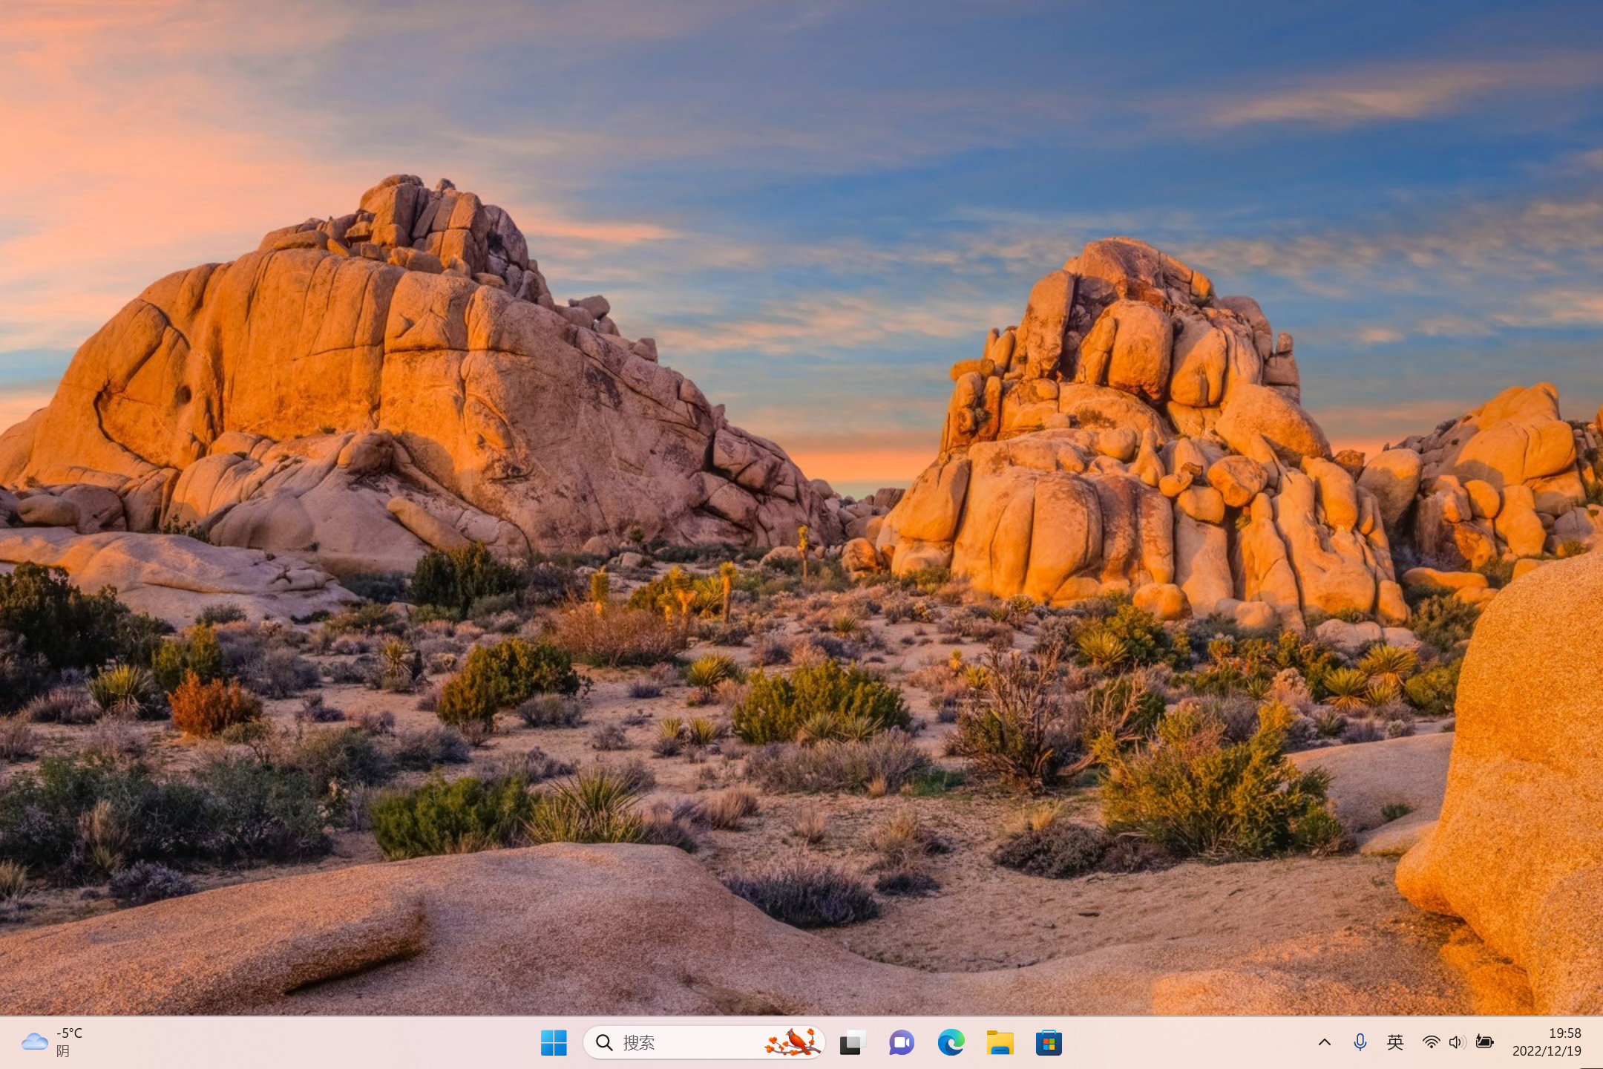Open Teams Chat from the taskbar
This screenshot has height=1069, width=1603.
pyautogui.click(x=901, y=1042)
